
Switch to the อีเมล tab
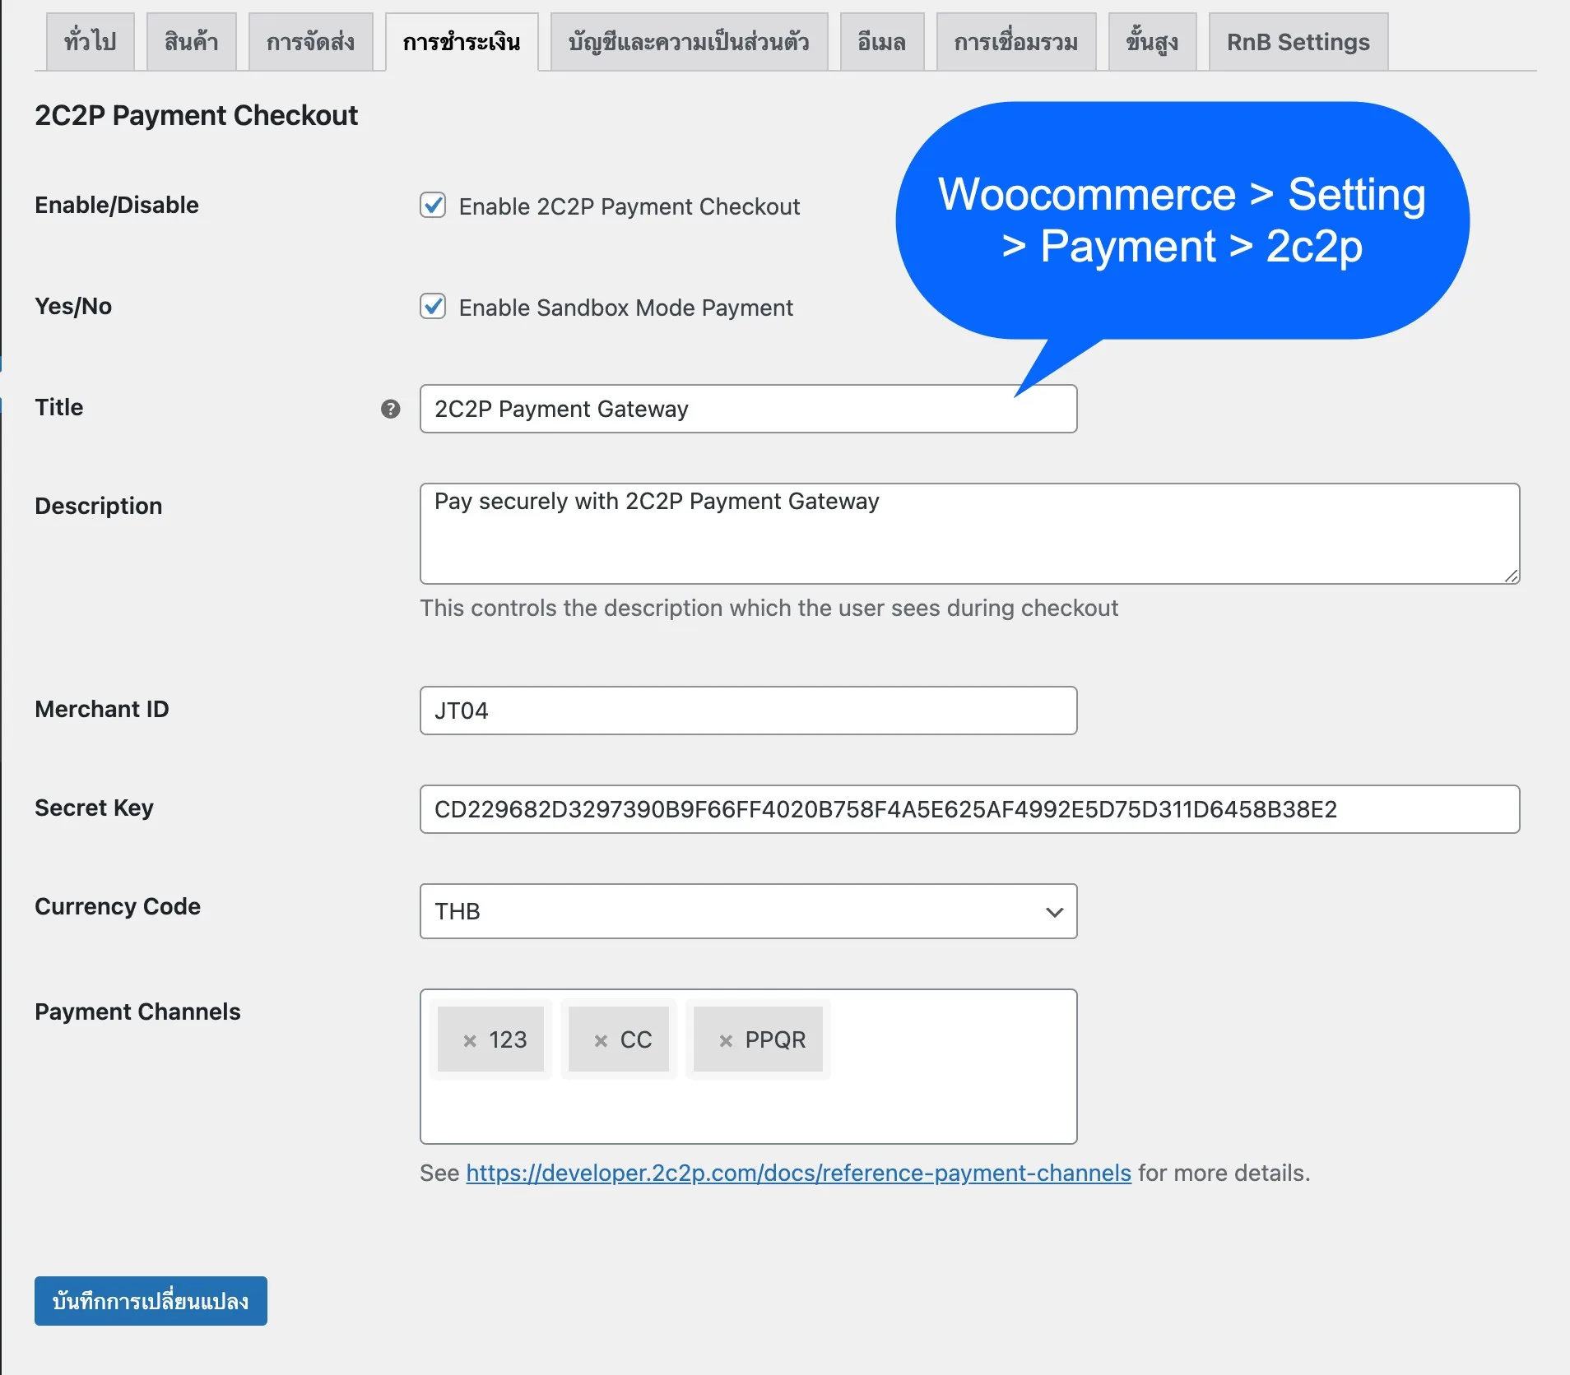881,42
